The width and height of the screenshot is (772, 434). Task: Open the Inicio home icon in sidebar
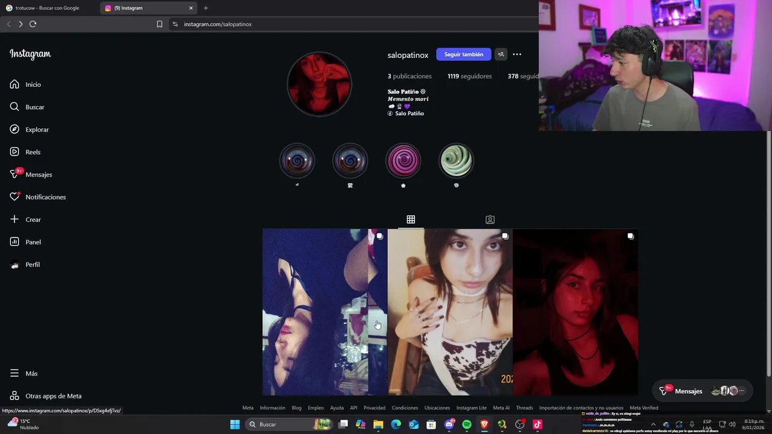14,84
